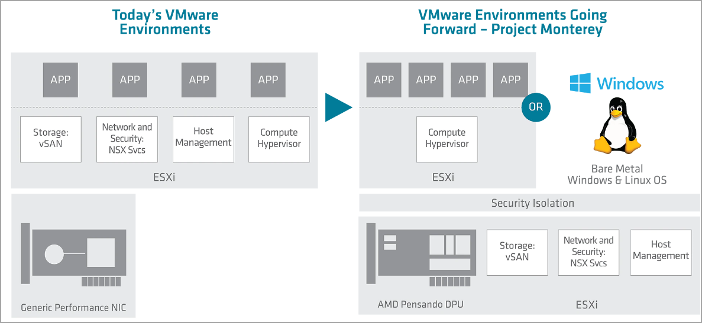702x323 pixels.
Task: Select Compute Hypervisor box in Today's environment
Action: click(x=279, y=139)
